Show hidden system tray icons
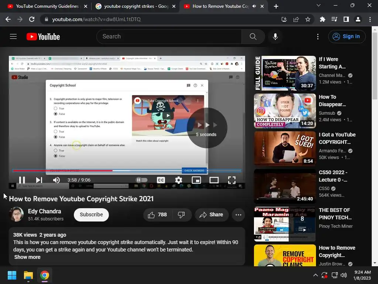The image size is (378, 284). coord(315,275)
